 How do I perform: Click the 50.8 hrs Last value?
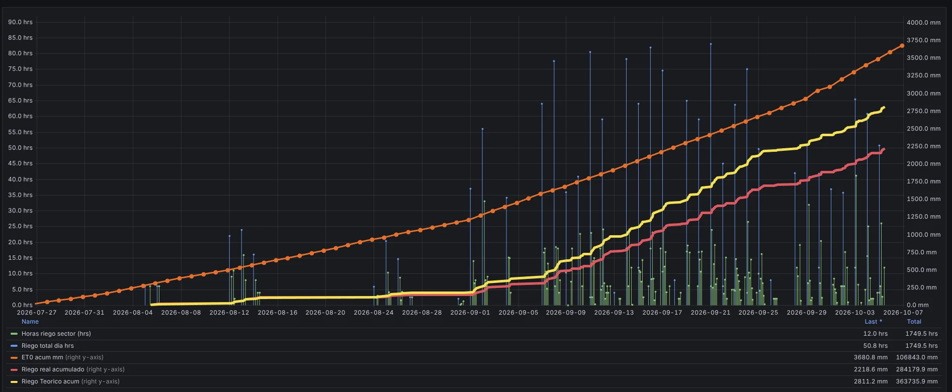pos(876,346)
